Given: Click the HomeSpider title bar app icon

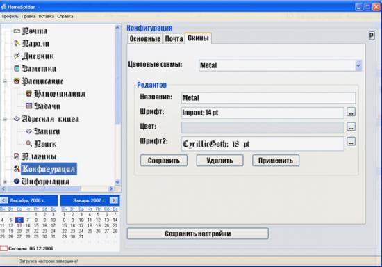Looking at the screenshot, I should 3,6.
